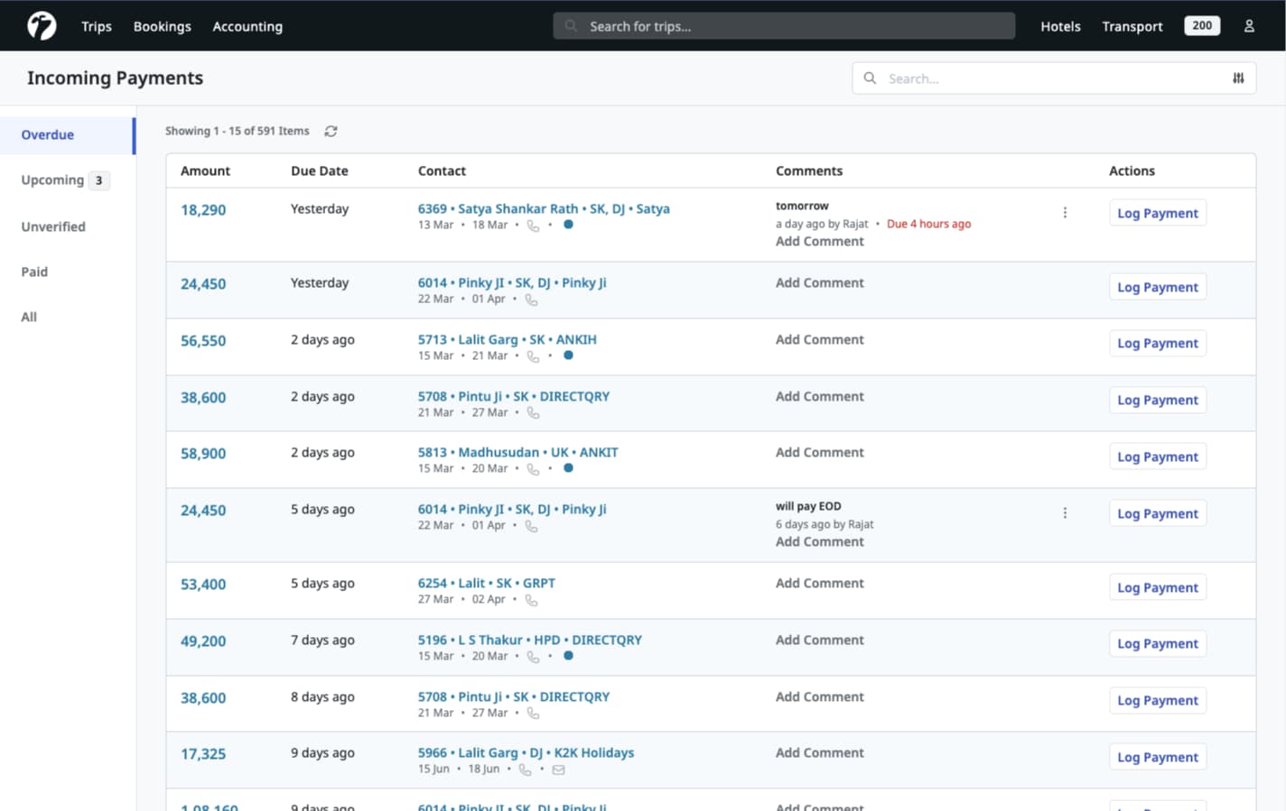Screen dimensions: 1286x811
Task: Open the Accounting section
Action: [247, 26]
